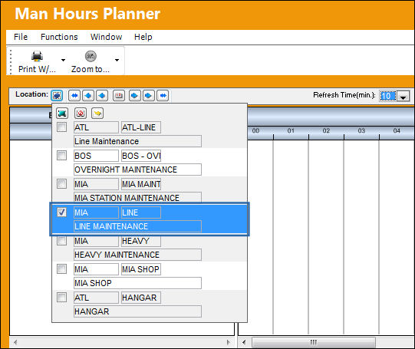The height and width of the screenshot is (349, 415).
Task: Open the Help menu
Action: pyautogui.click(x=143, y=37)
